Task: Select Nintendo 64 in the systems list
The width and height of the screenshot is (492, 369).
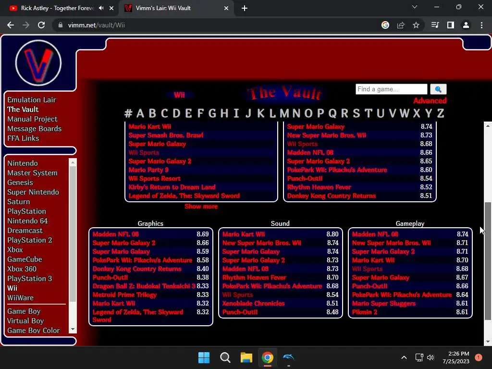Action: coord(27,221)
